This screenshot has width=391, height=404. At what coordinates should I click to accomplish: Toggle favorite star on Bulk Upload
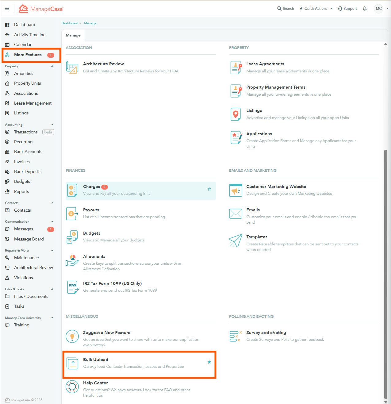209,362
